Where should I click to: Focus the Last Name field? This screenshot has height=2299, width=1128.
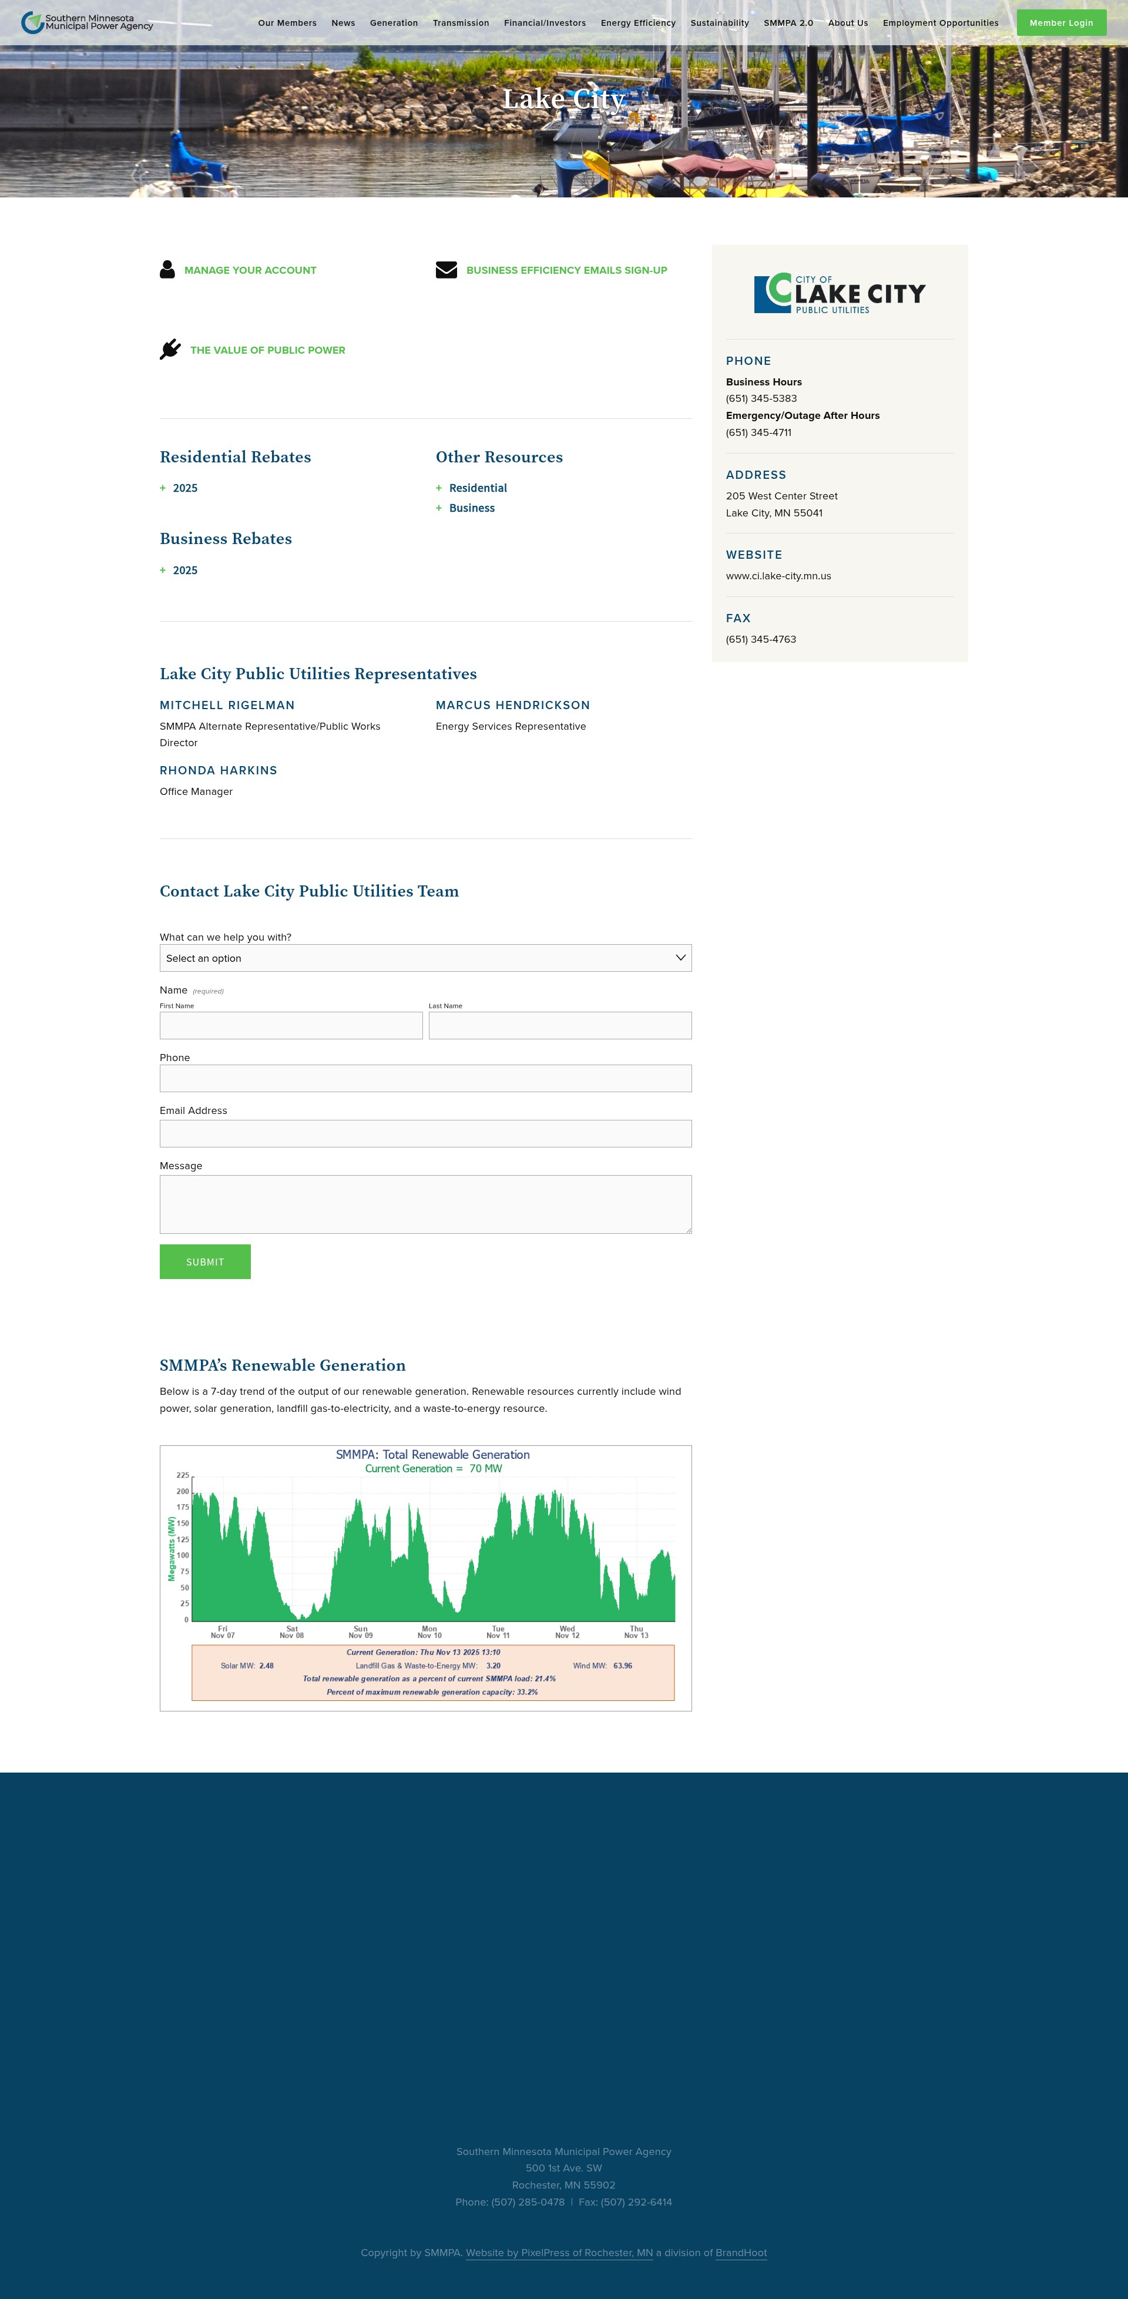point(560,1025)
